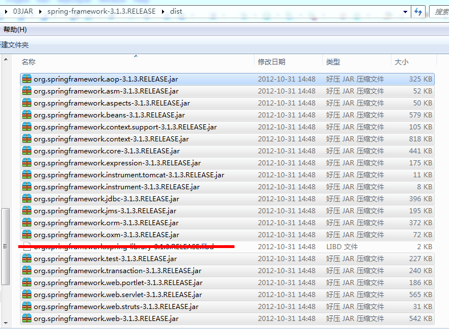The image size is (449, 329).
Task: Click the context-3.1.3.RELEASE.jar archive icon
Action: (27, 139)
